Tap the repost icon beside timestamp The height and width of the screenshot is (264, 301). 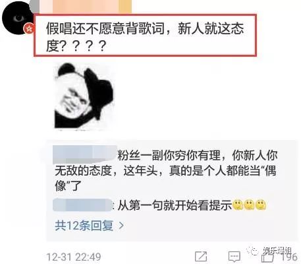pyautogui.click(x=201, y=256)
